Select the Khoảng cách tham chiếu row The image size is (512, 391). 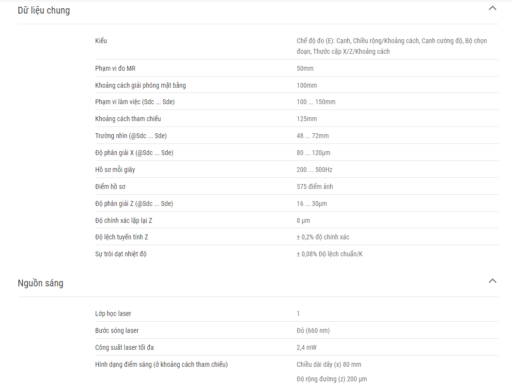pyautogui.click(x=296, y=119)
